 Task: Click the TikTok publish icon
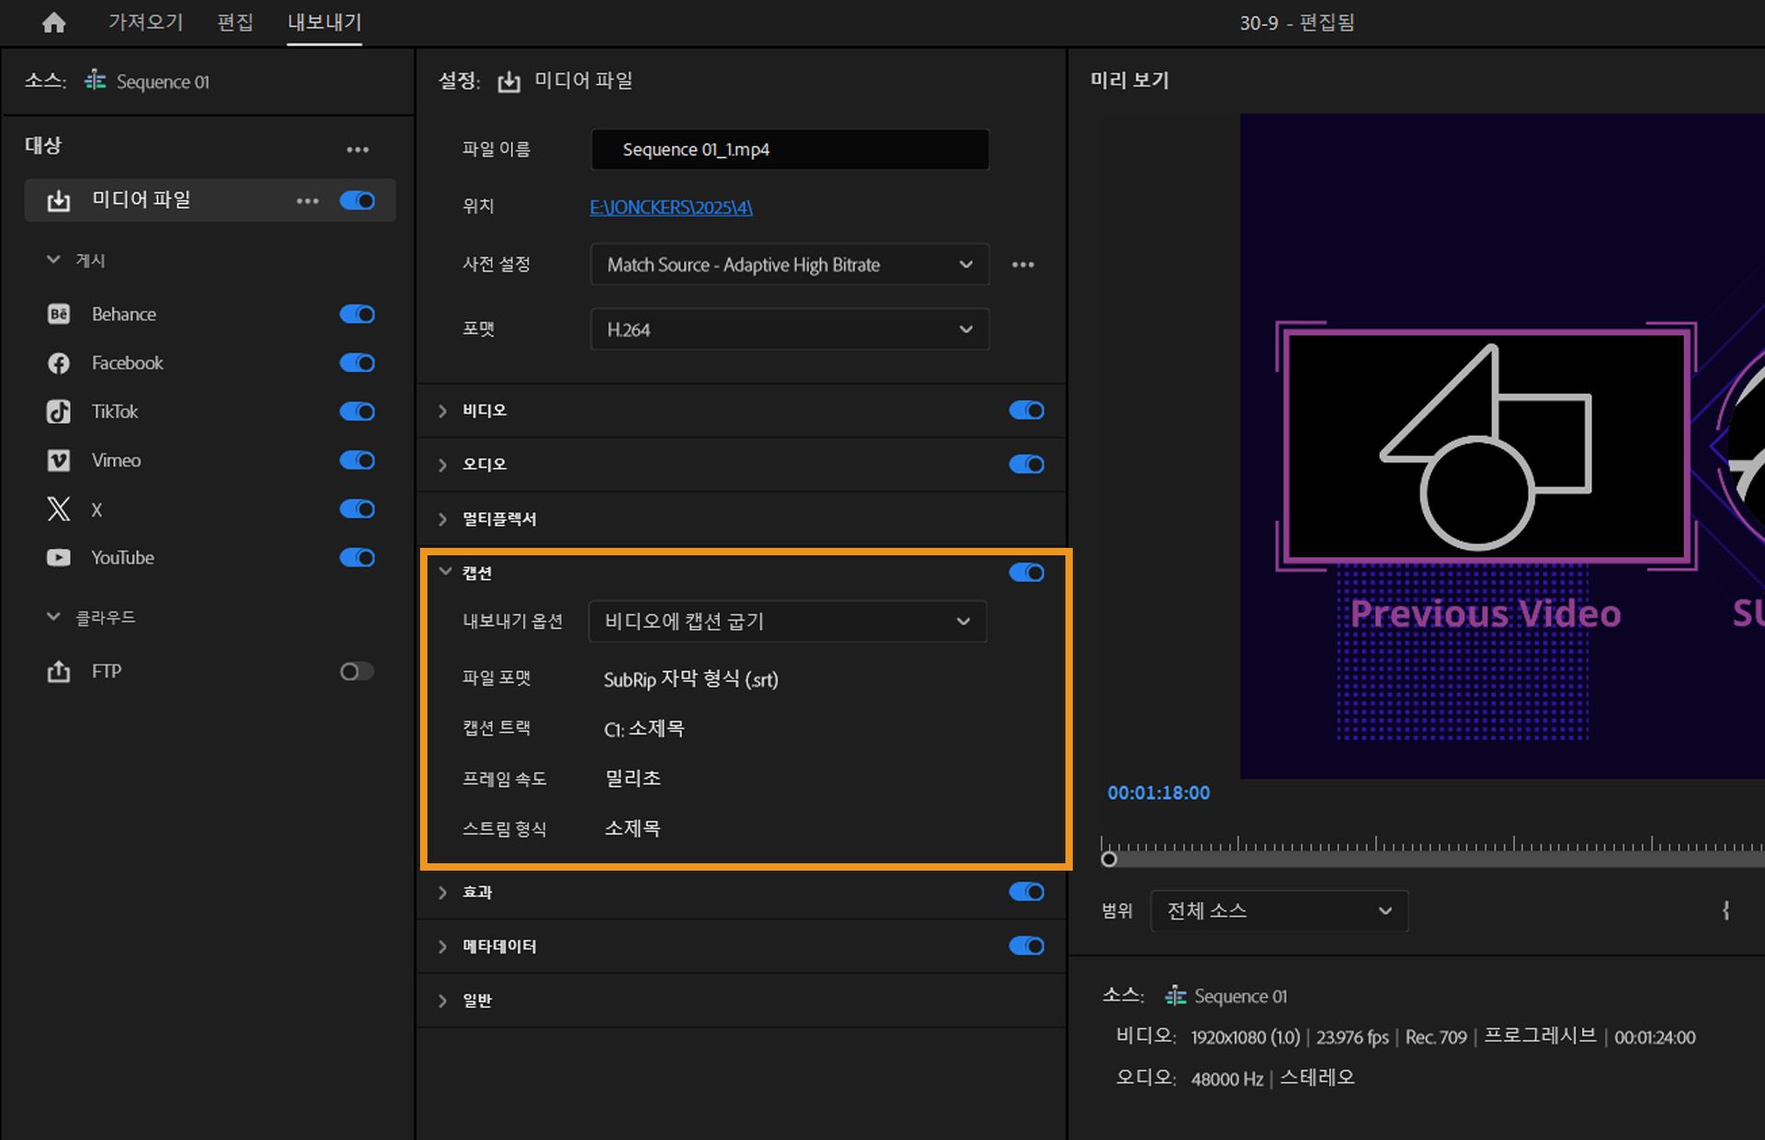[x=58, y=411]
